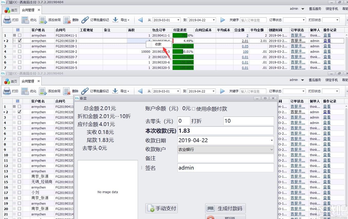
Task: Click 查看 link for upper window row FG20190411-1
Action: pos(327,35)
